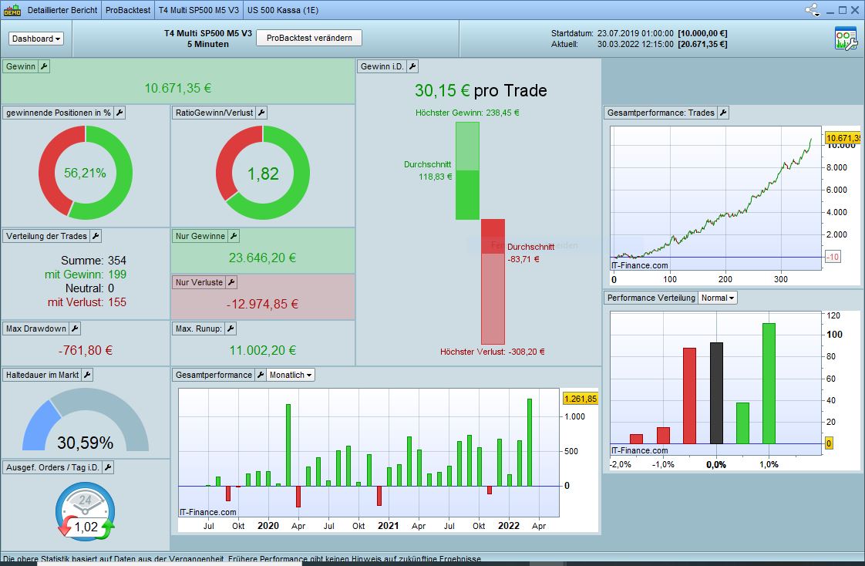This screenshot has height=566, width=865.
Task: Click the Nur Gewinne label
Action: pos(200,236)
